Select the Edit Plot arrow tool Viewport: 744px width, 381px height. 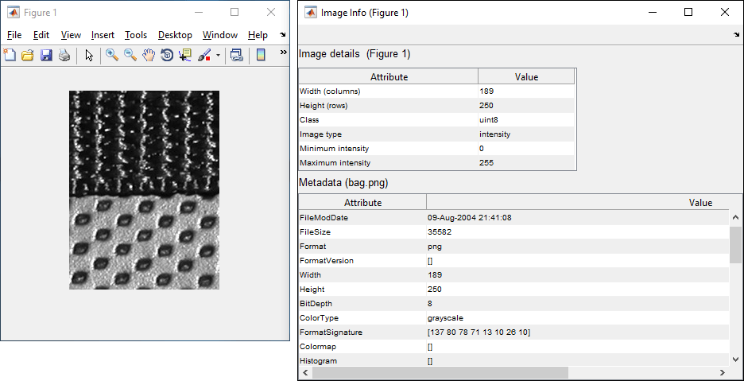click(89, 55)
